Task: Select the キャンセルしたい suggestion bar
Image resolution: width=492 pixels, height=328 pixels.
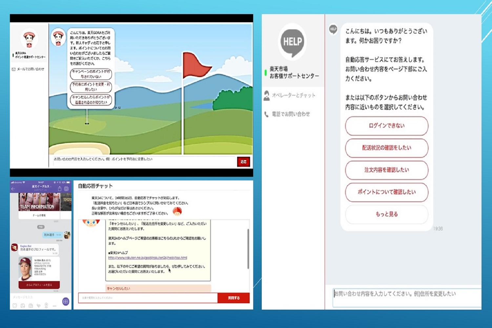Action: 158,288
